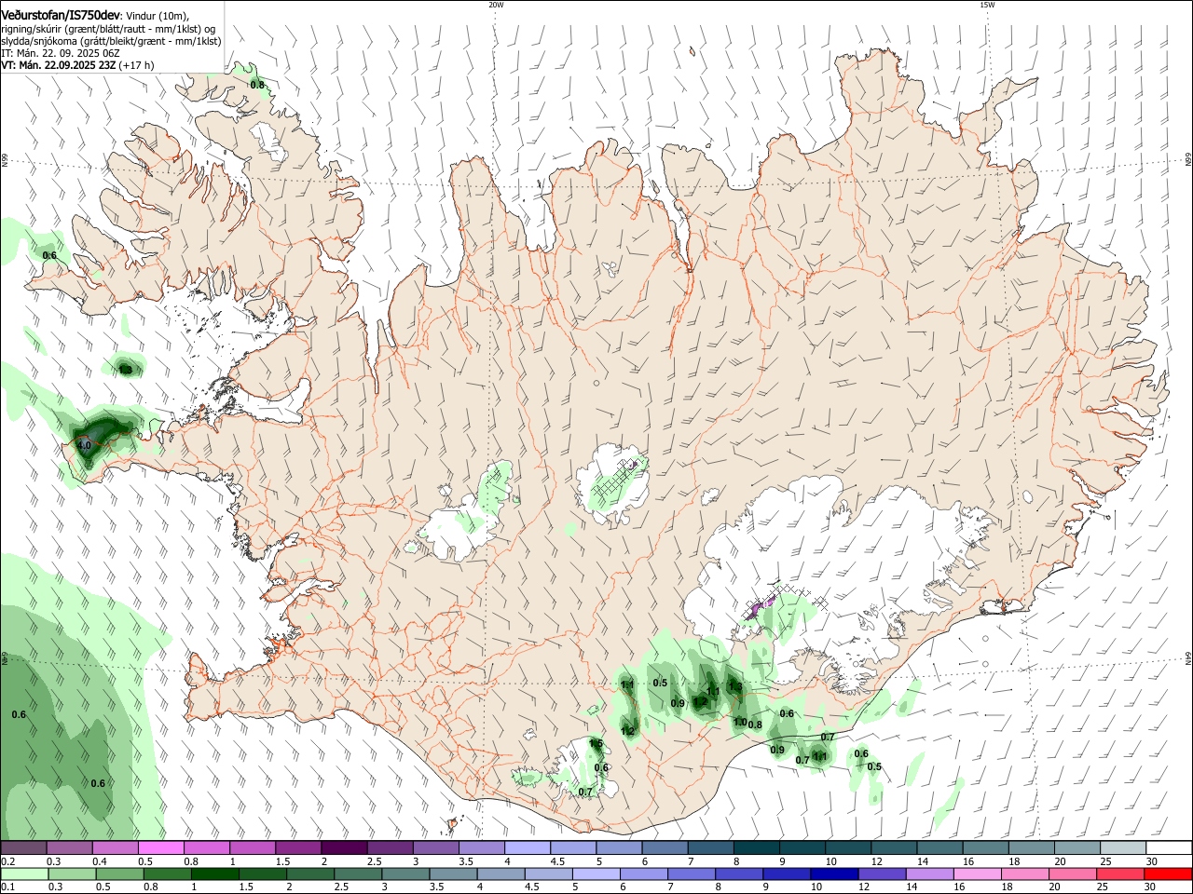Select upper legend swatch above label 14
Image resolution: width=1193 pixels, height=894 pixels.
pyautogui.click(x=940, y=847)
